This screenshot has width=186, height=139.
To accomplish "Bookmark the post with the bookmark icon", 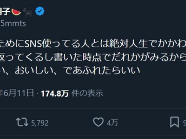I will [x=174, y=122].
